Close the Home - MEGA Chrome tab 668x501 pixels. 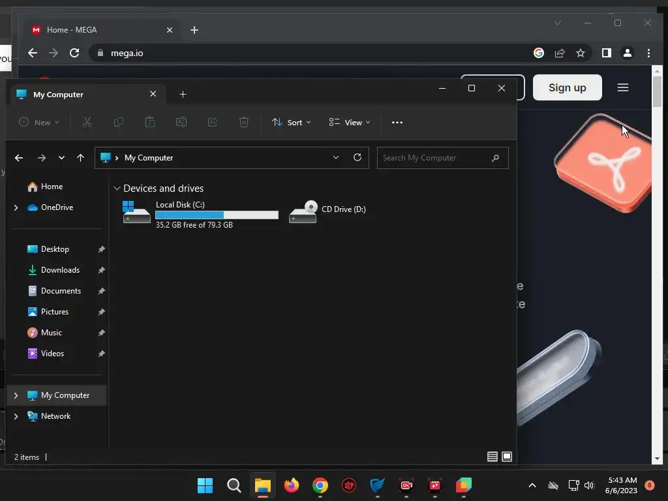point(169,30)
